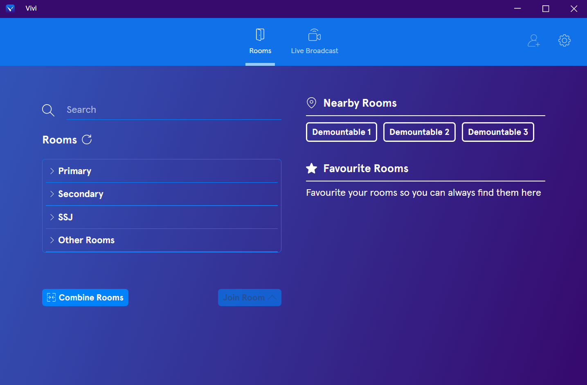
Task: Expand the Secondary room group
Action: tap(81, 194)
